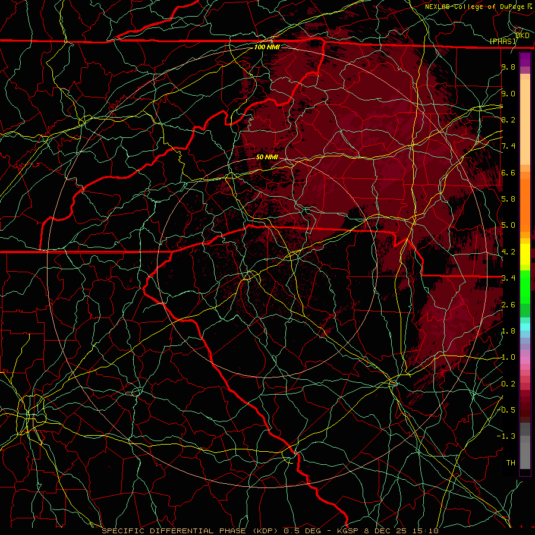The height and width of the screenshot is (535, 535).
Task: Click the 6.6 scale value
Action: point(508,172)
